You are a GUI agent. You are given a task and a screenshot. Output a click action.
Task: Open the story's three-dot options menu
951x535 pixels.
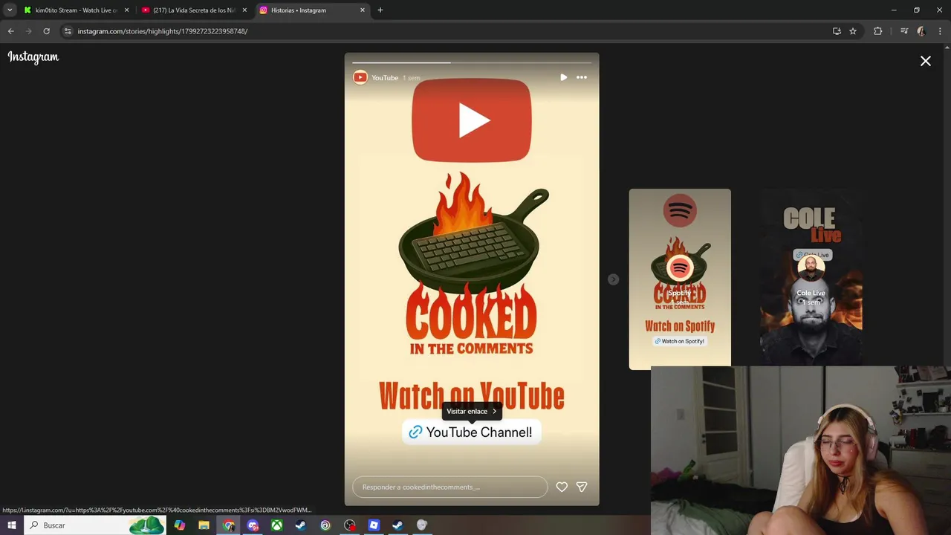click(x=582, y=77)
